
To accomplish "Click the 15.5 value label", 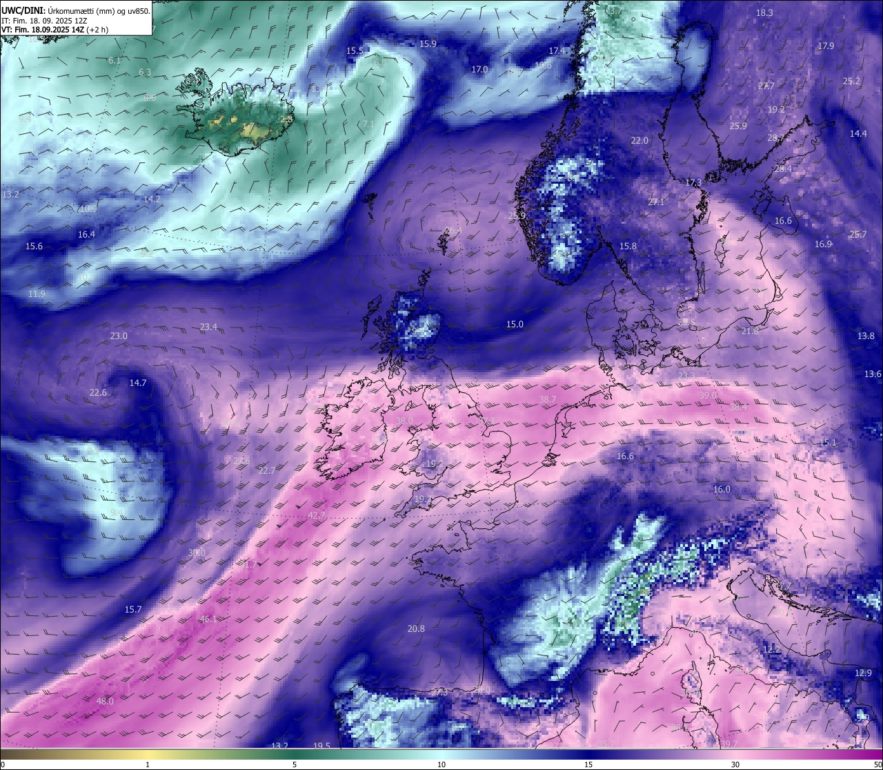I will pyautogui.click(x=355, y=50).
